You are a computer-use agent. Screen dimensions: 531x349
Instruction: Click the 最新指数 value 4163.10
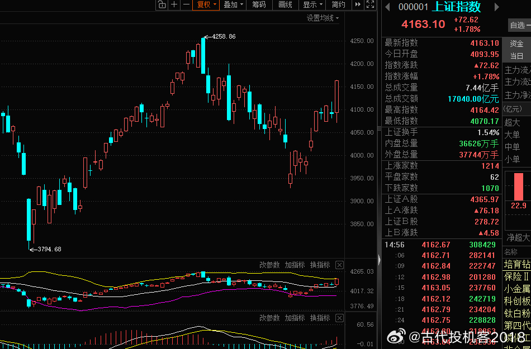pos(485,43)
